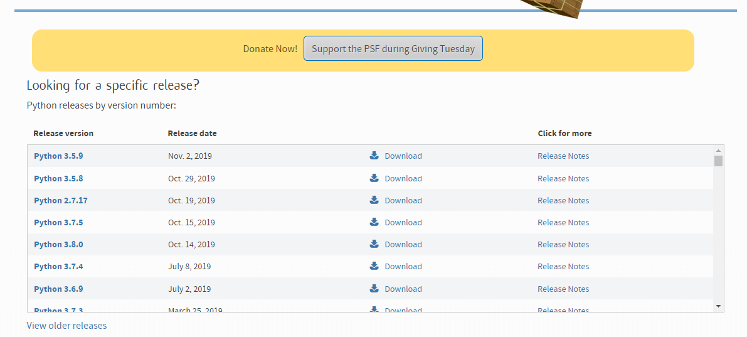
Task: Click the download icon for Python 2.7.17
Action: [374, 200]
